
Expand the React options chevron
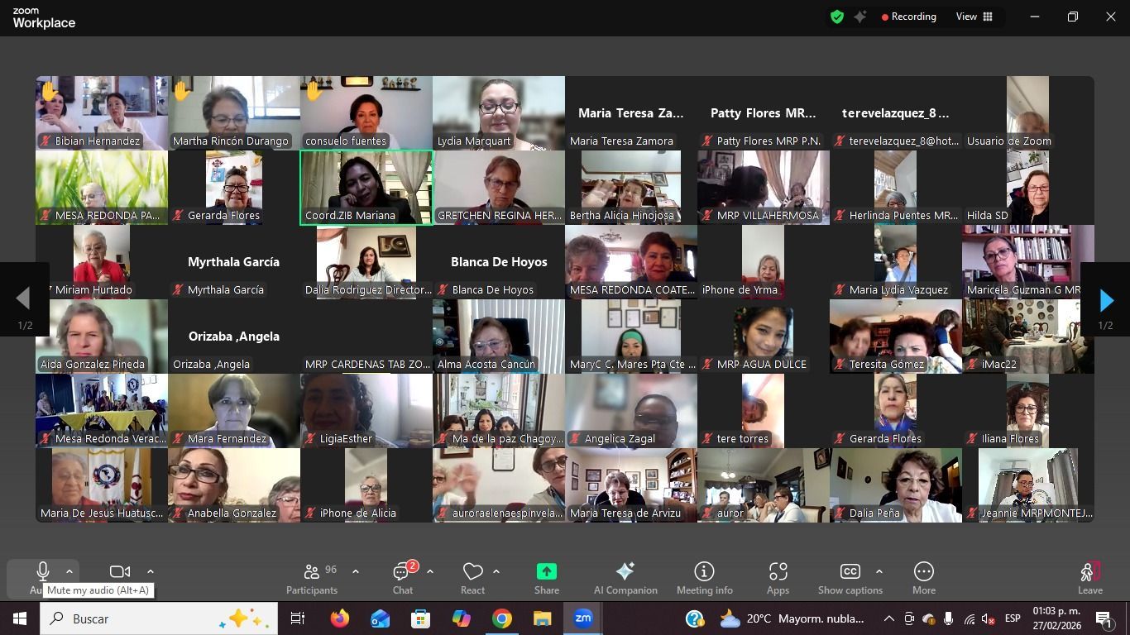(x=496, y=571)
